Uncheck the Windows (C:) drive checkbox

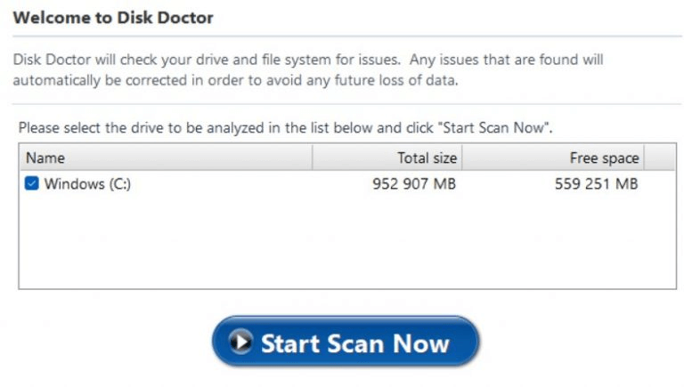[32, 184]
